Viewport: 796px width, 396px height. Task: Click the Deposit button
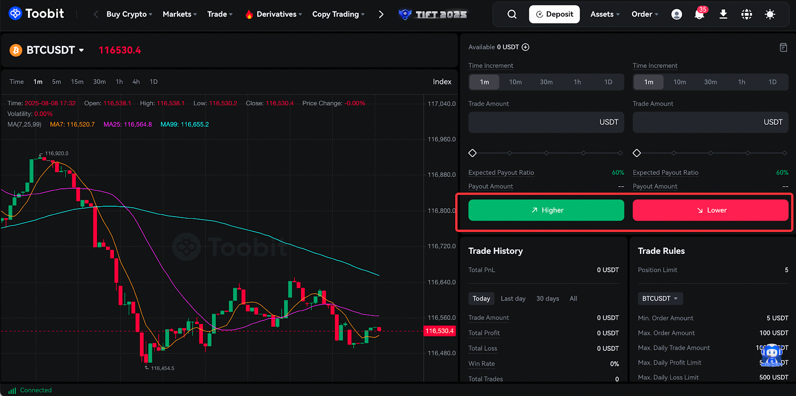coord(554,14)
